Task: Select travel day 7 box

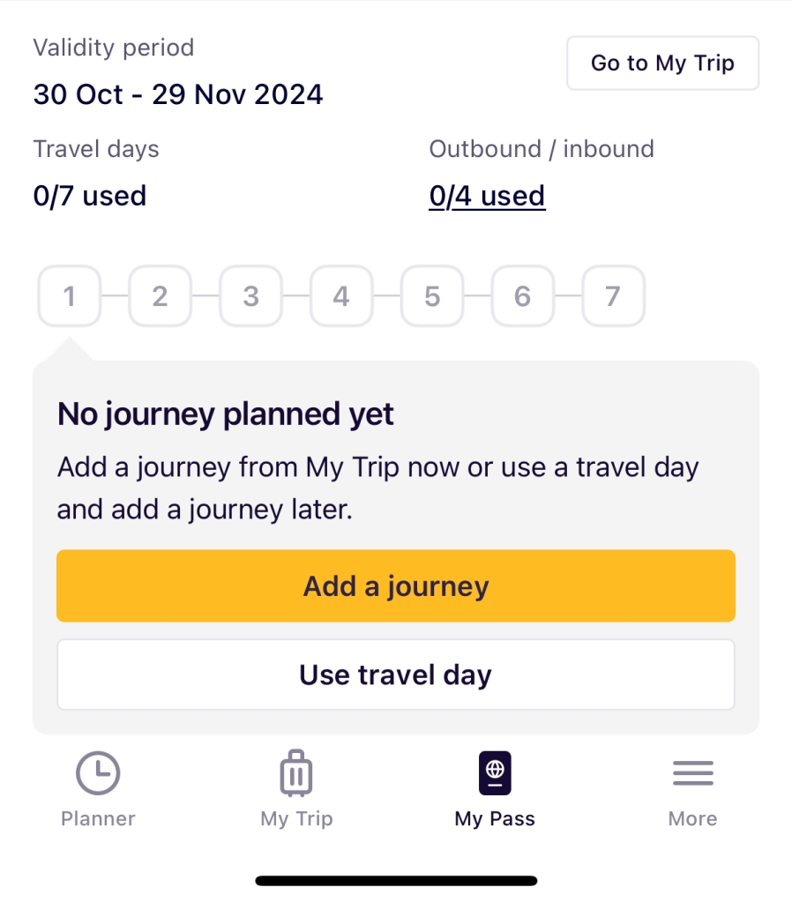Action: coord(614,295)
